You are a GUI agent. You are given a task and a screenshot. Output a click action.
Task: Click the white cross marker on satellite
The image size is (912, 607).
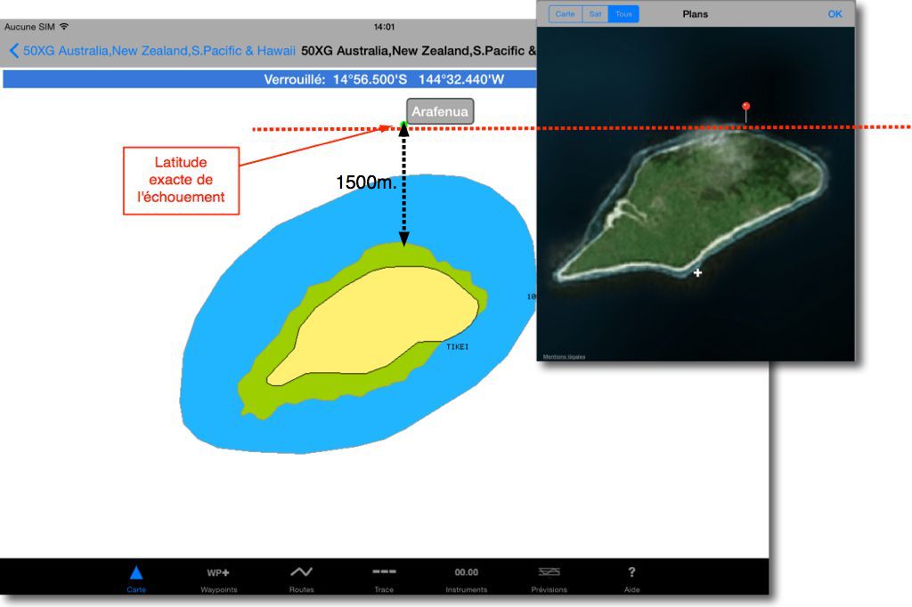pyautogui.click(x=697, y=272)
